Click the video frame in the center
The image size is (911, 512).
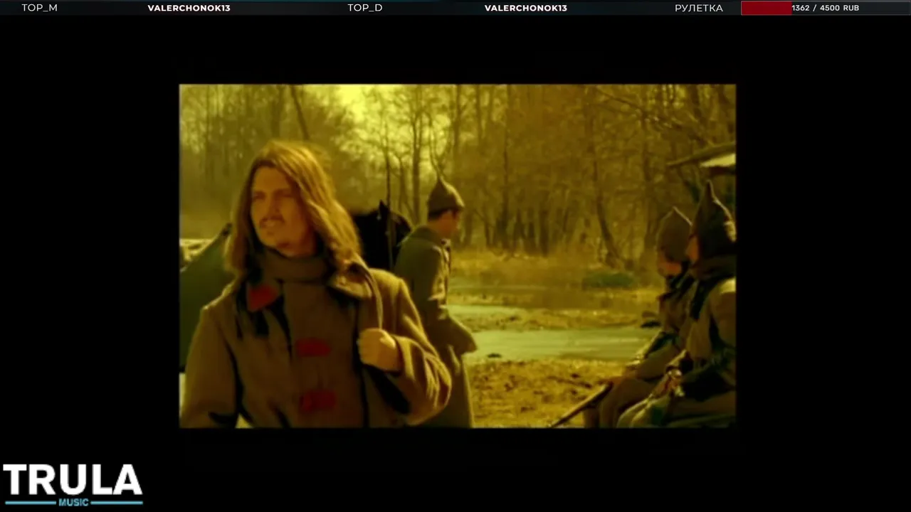458,256
